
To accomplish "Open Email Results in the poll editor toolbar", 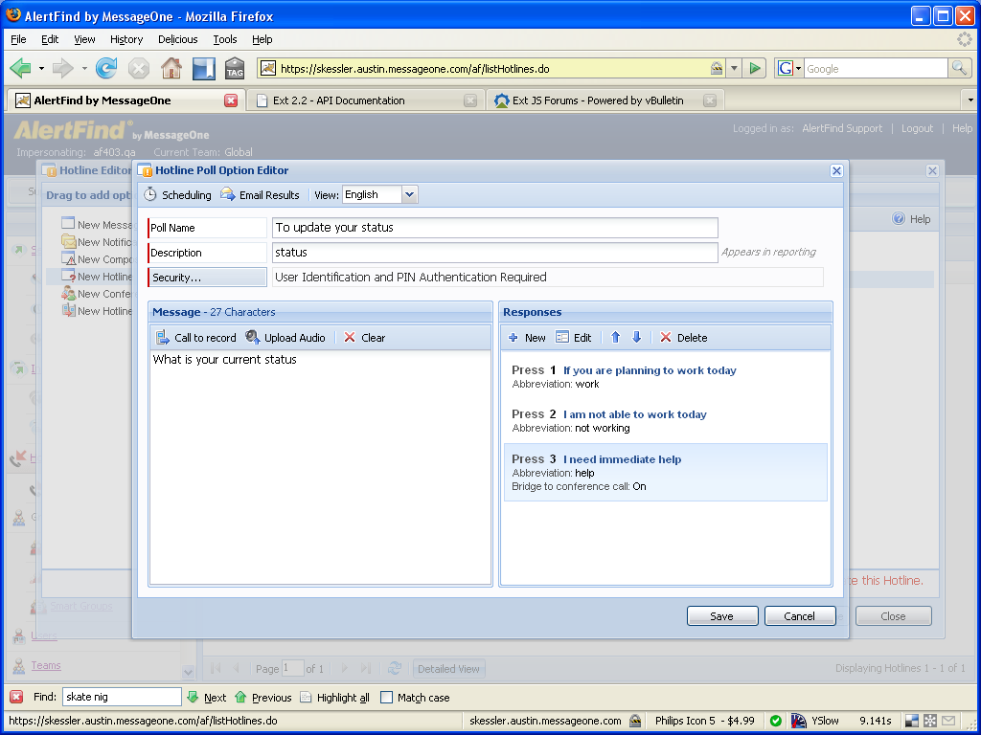I will (261, 195).
